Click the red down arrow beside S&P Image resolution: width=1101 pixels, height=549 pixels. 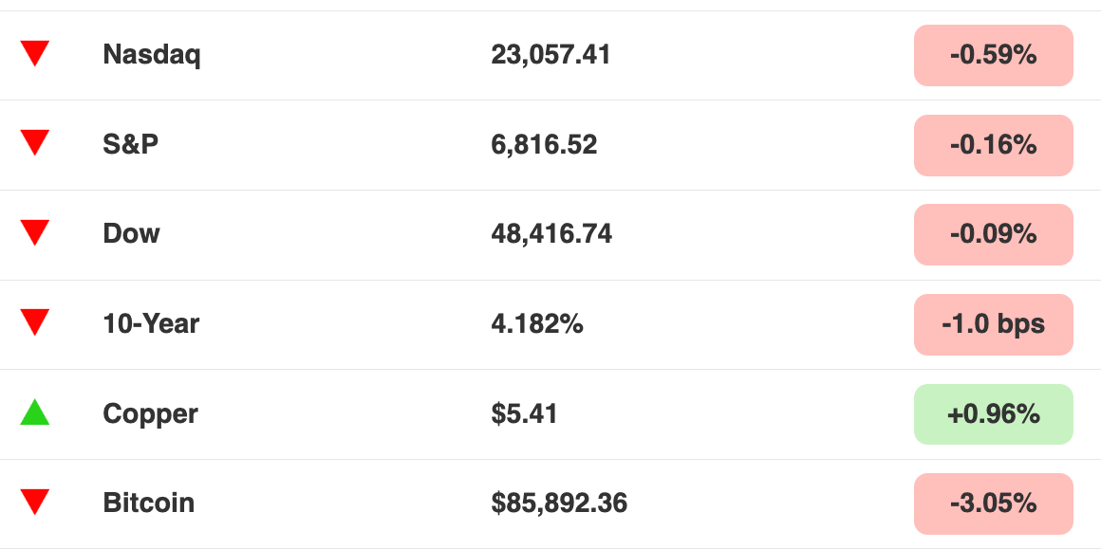click(x=35, y=143)
